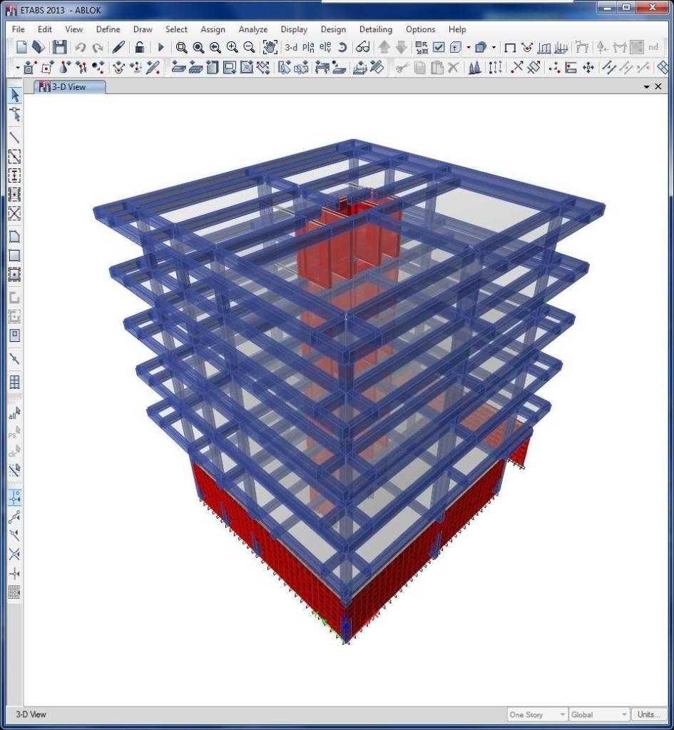674x730 pixels.
Task: Toggle snap to intersections in left toolbar
Action: [x=14, y=554]
